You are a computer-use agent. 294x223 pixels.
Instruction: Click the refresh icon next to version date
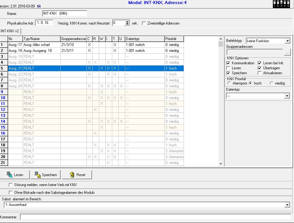pyautogui.click(x=39, y=6)
